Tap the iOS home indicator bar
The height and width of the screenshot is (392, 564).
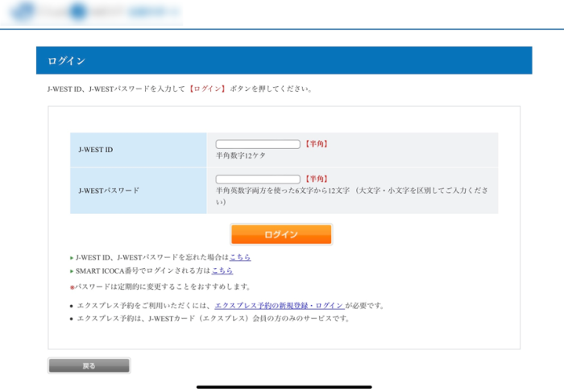284,386
